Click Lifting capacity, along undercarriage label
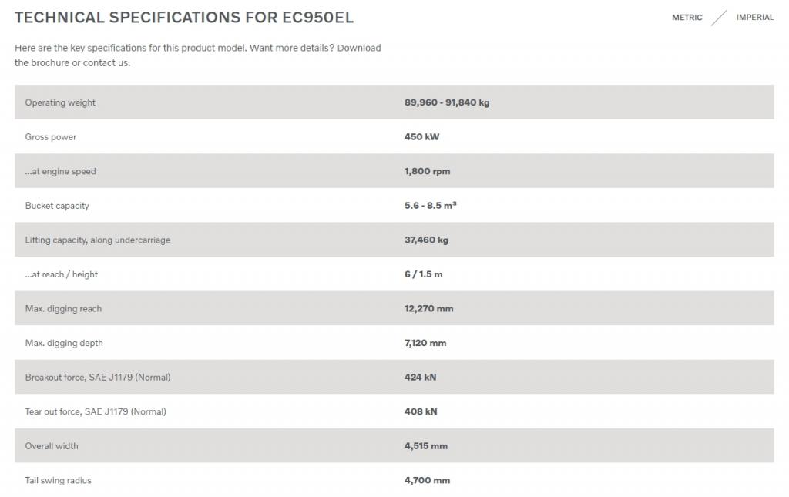Image resolution: width=789 pixels, height=497 pixels. coord(98,240)
